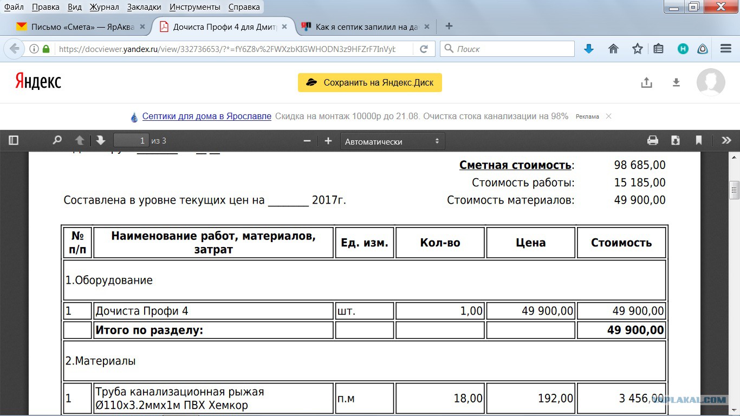Click the «18,00» quantity cell
This screenshot has height=416, width=740.
[440, 399]
